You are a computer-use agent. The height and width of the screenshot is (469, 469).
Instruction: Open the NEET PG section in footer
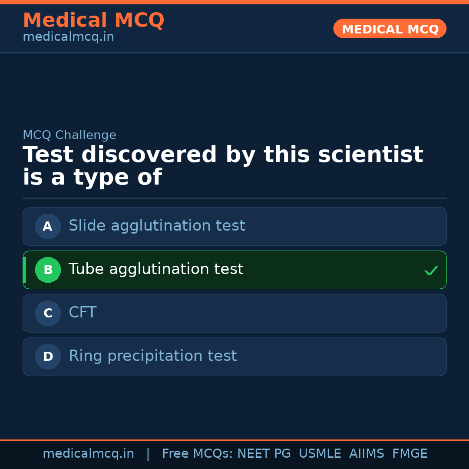(x=264, y=453)
